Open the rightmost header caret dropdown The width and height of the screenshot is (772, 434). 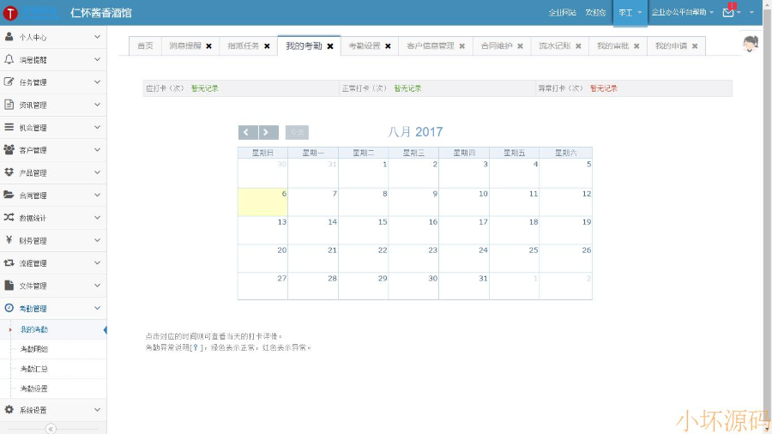751,12
